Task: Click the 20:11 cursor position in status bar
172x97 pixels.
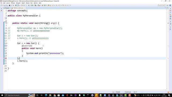Action: tap(135, 92)
